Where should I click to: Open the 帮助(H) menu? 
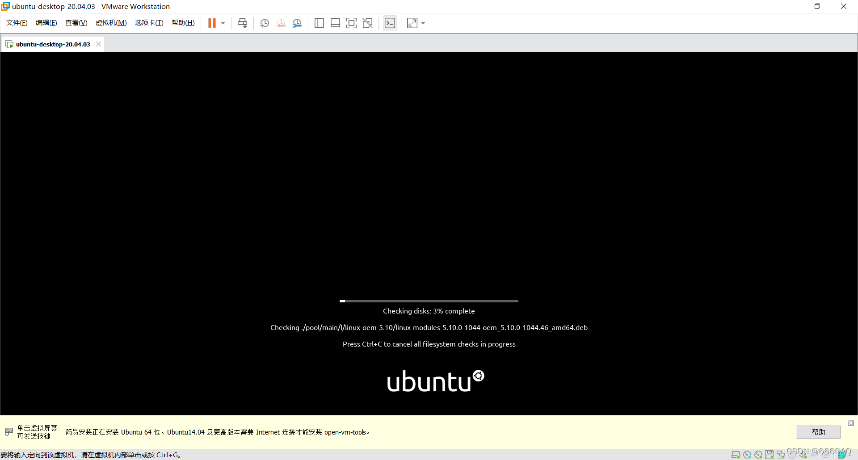click(x=183, y=23)
